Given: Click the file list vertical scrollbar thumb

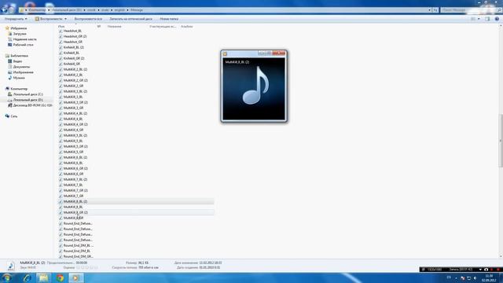Looking at the screenshot, I should [501, 140].
